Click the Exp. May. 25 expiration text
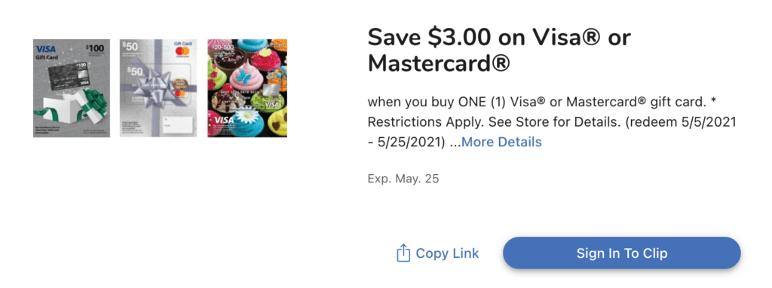Screen dimensions: 772x288 click(403, 178)
